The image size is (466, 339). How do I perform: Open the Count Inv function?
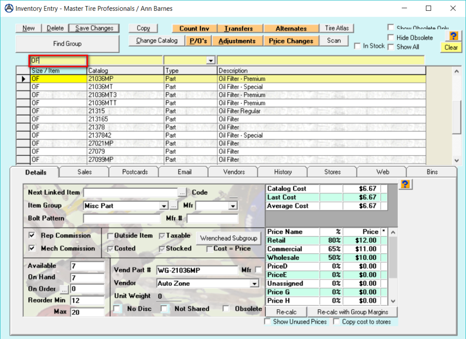[x=194, y=28]
